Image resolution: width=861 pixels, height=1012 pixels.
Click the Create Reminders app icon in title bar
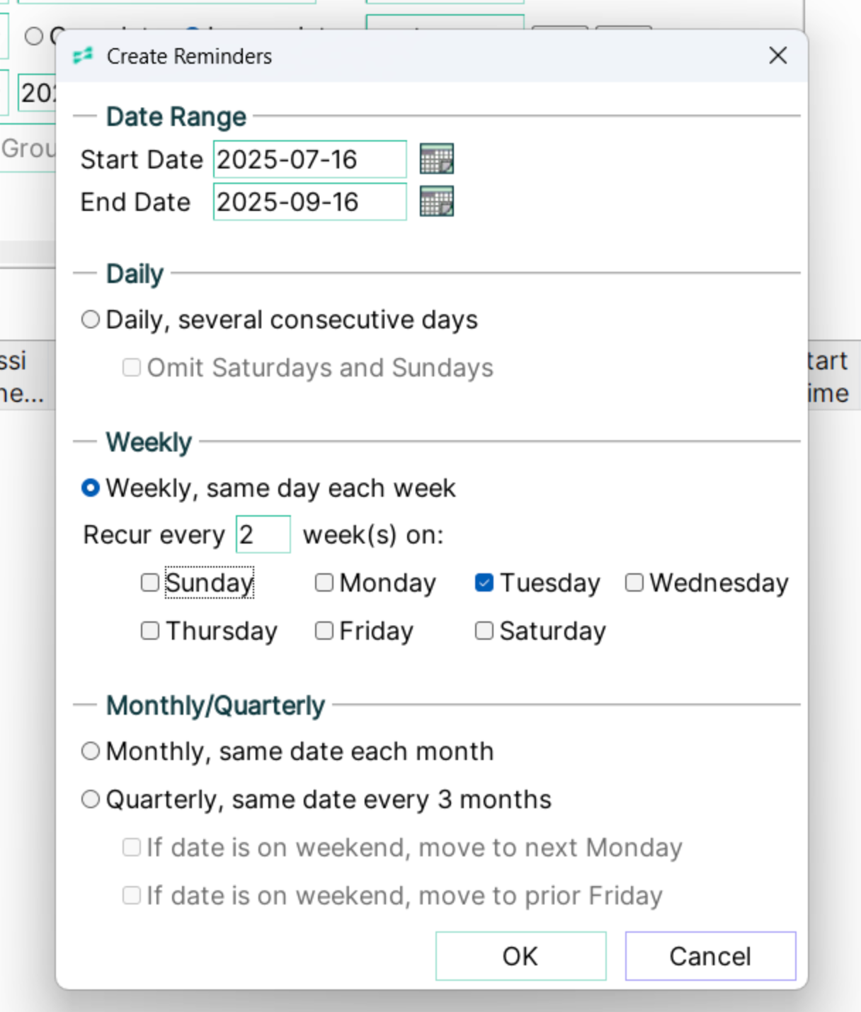coord(83,56)
